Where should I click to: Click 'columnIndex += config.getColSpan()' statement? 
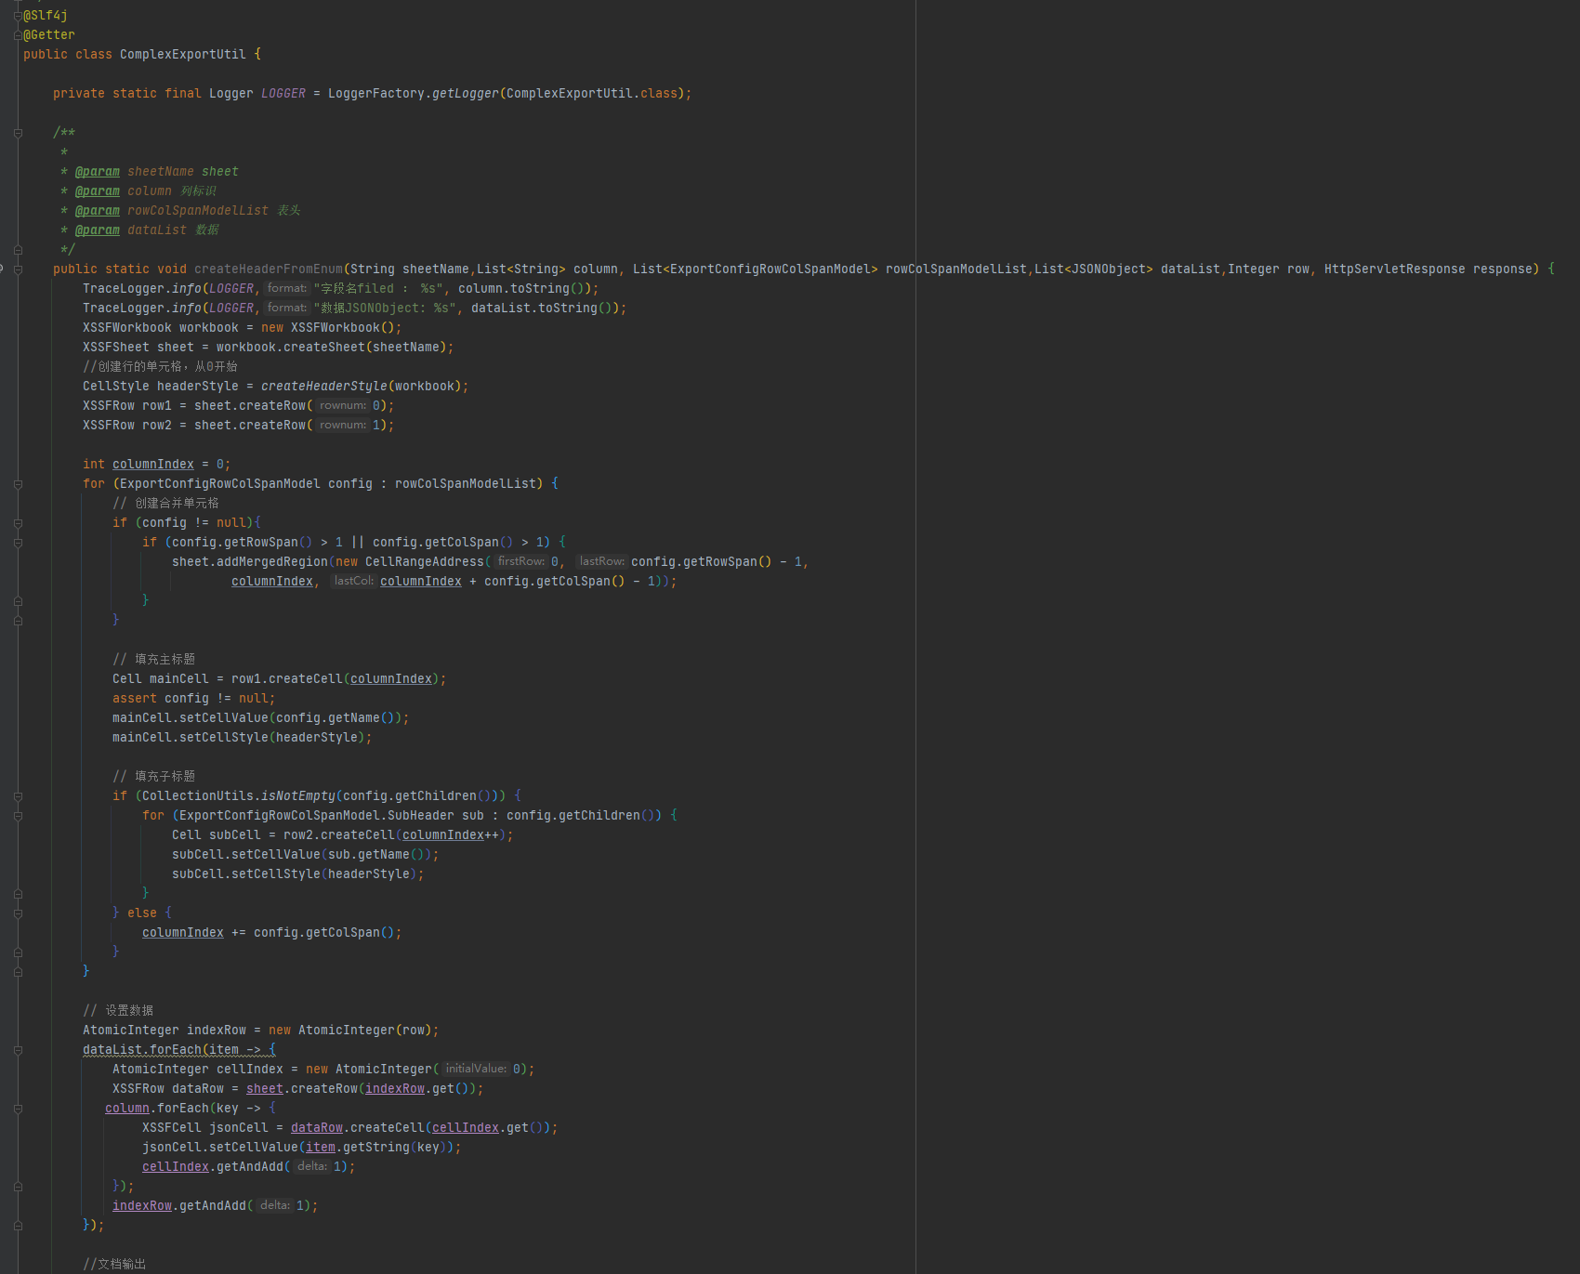[272, 933]
